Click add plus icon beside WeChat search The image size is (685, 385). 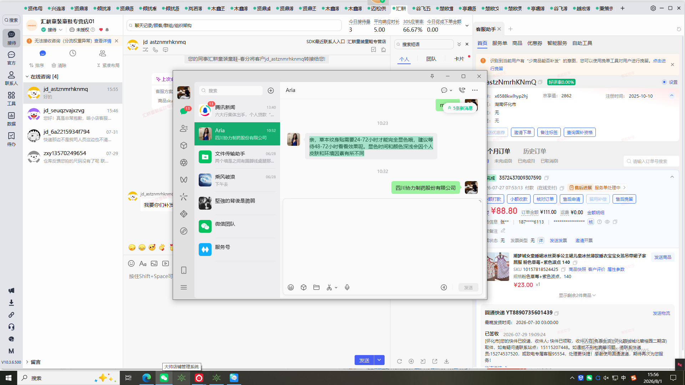click(271, 91)
